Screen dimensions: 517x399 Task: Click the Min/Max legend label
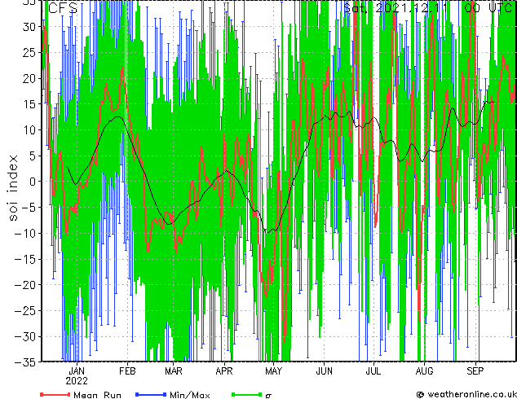190,395
